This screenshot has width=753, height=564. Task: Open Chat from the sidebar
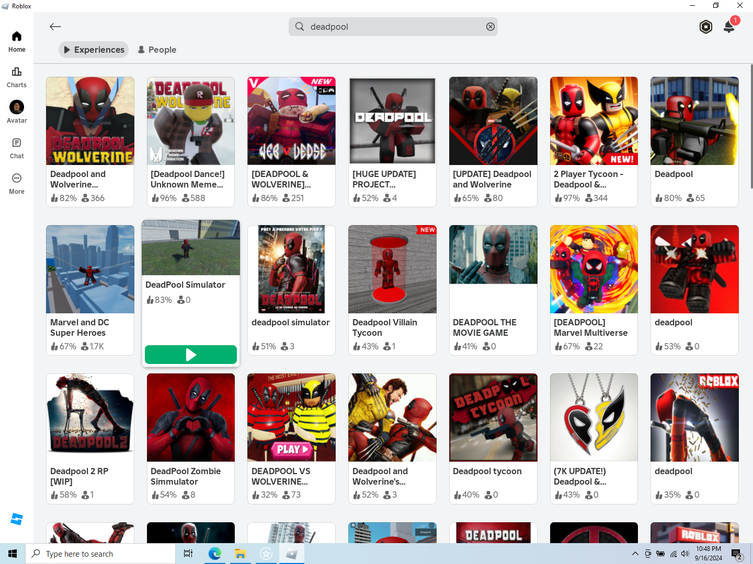click(17, 148)
